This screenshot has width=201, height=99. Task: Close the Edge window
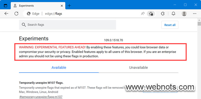coord(196,5)
